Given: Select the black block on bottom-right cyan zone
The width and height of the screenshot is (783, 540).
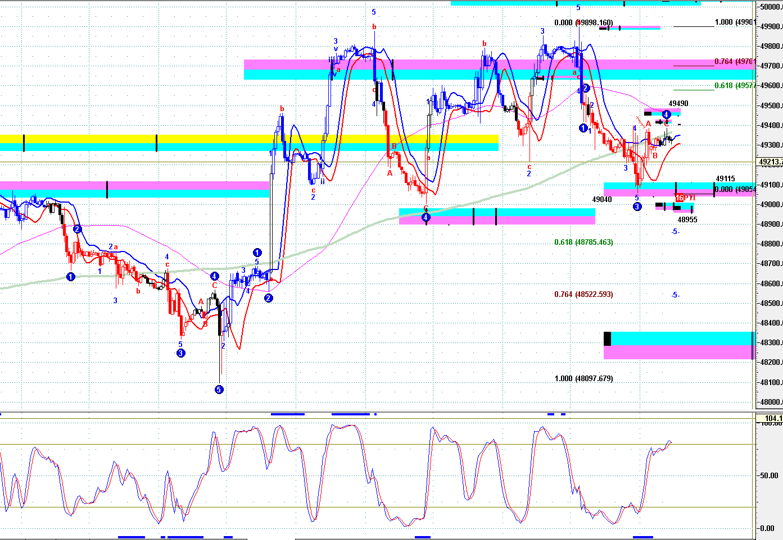Looking at the screenshot, I should tap(607, 339).
